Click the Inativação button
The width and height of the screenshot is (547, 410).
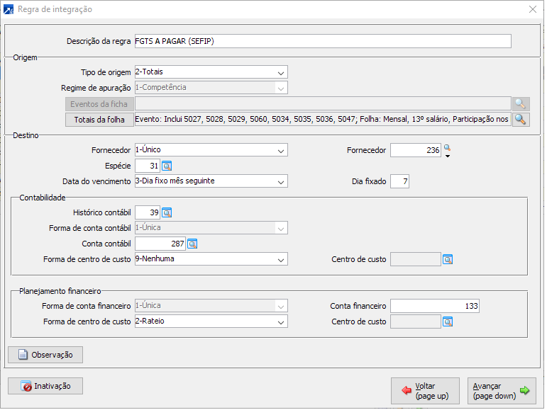45,386
